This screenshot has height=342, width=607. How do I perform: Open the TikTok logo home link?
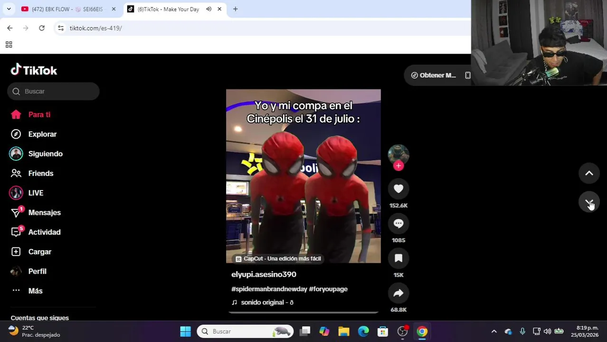pyautogui.click(x=34, y=70)
